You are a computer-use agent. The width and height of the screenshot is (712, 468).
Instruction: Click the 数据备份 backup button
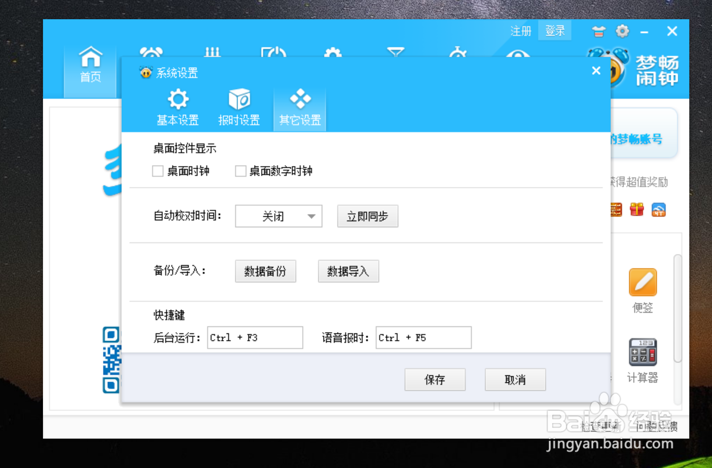[x=266, y=271]
